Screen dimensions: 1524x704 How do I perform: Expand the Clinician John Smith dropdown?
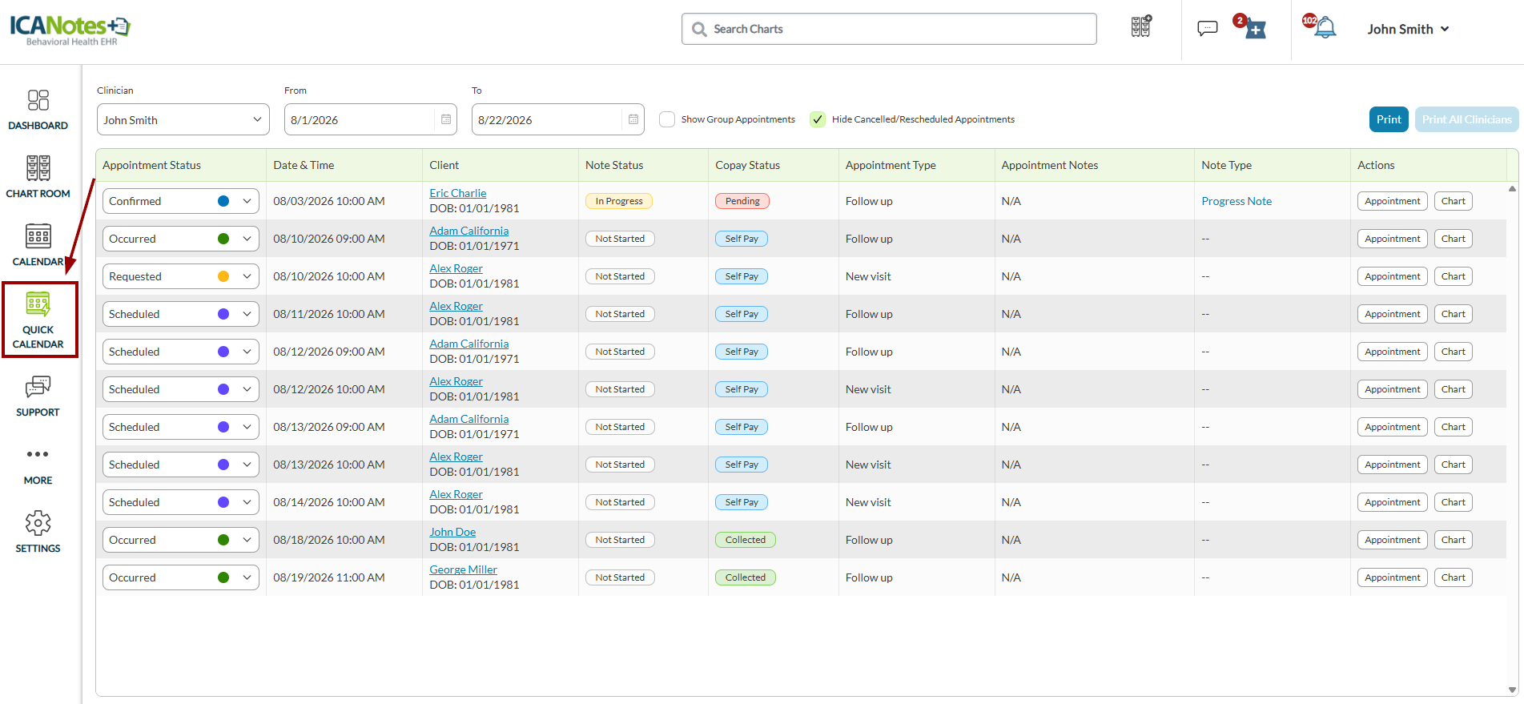(183, 119)
